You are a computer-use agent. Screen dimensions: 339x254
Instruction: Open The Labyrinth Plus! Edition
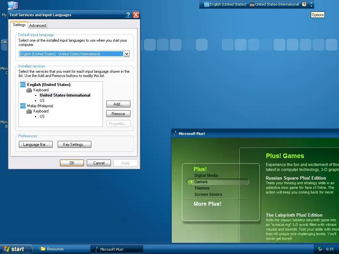coord(294,215)
